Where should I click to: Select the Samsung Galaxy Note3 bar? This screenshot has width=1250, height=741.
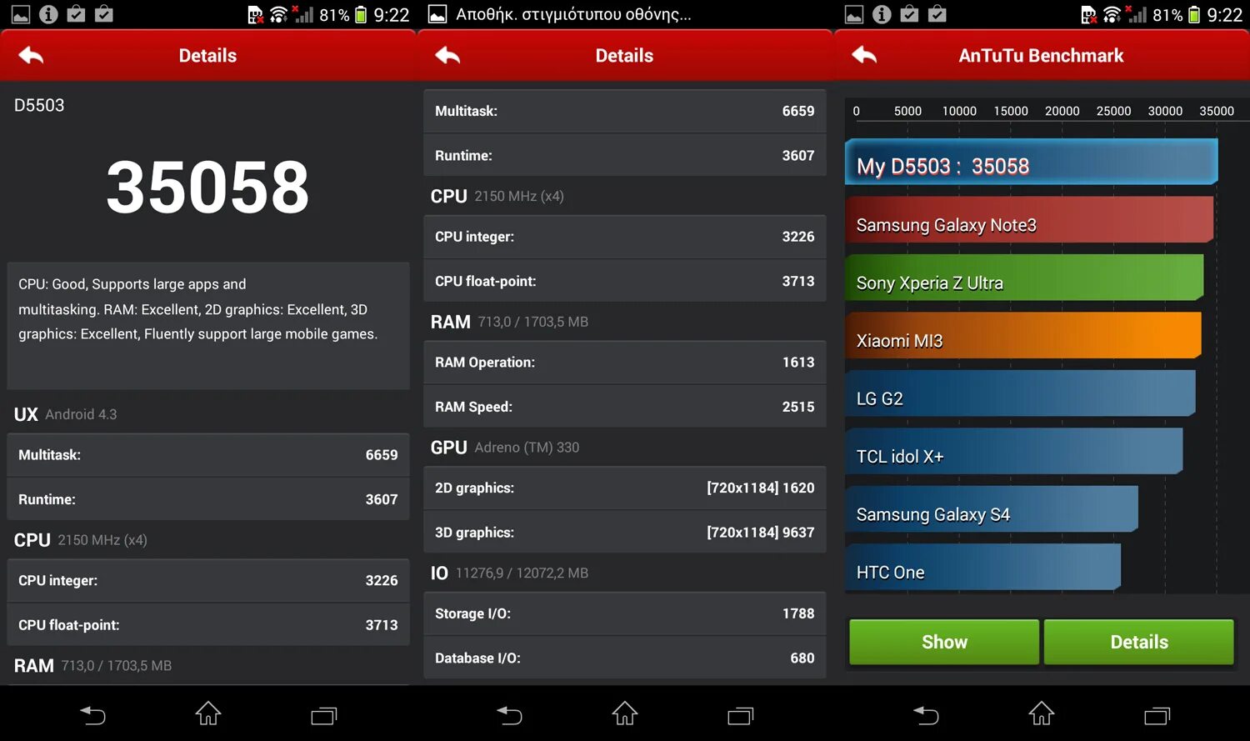(1029, 220)
